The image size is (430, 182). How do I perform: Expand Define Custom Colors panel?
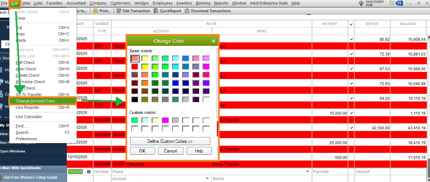(170, 141)
